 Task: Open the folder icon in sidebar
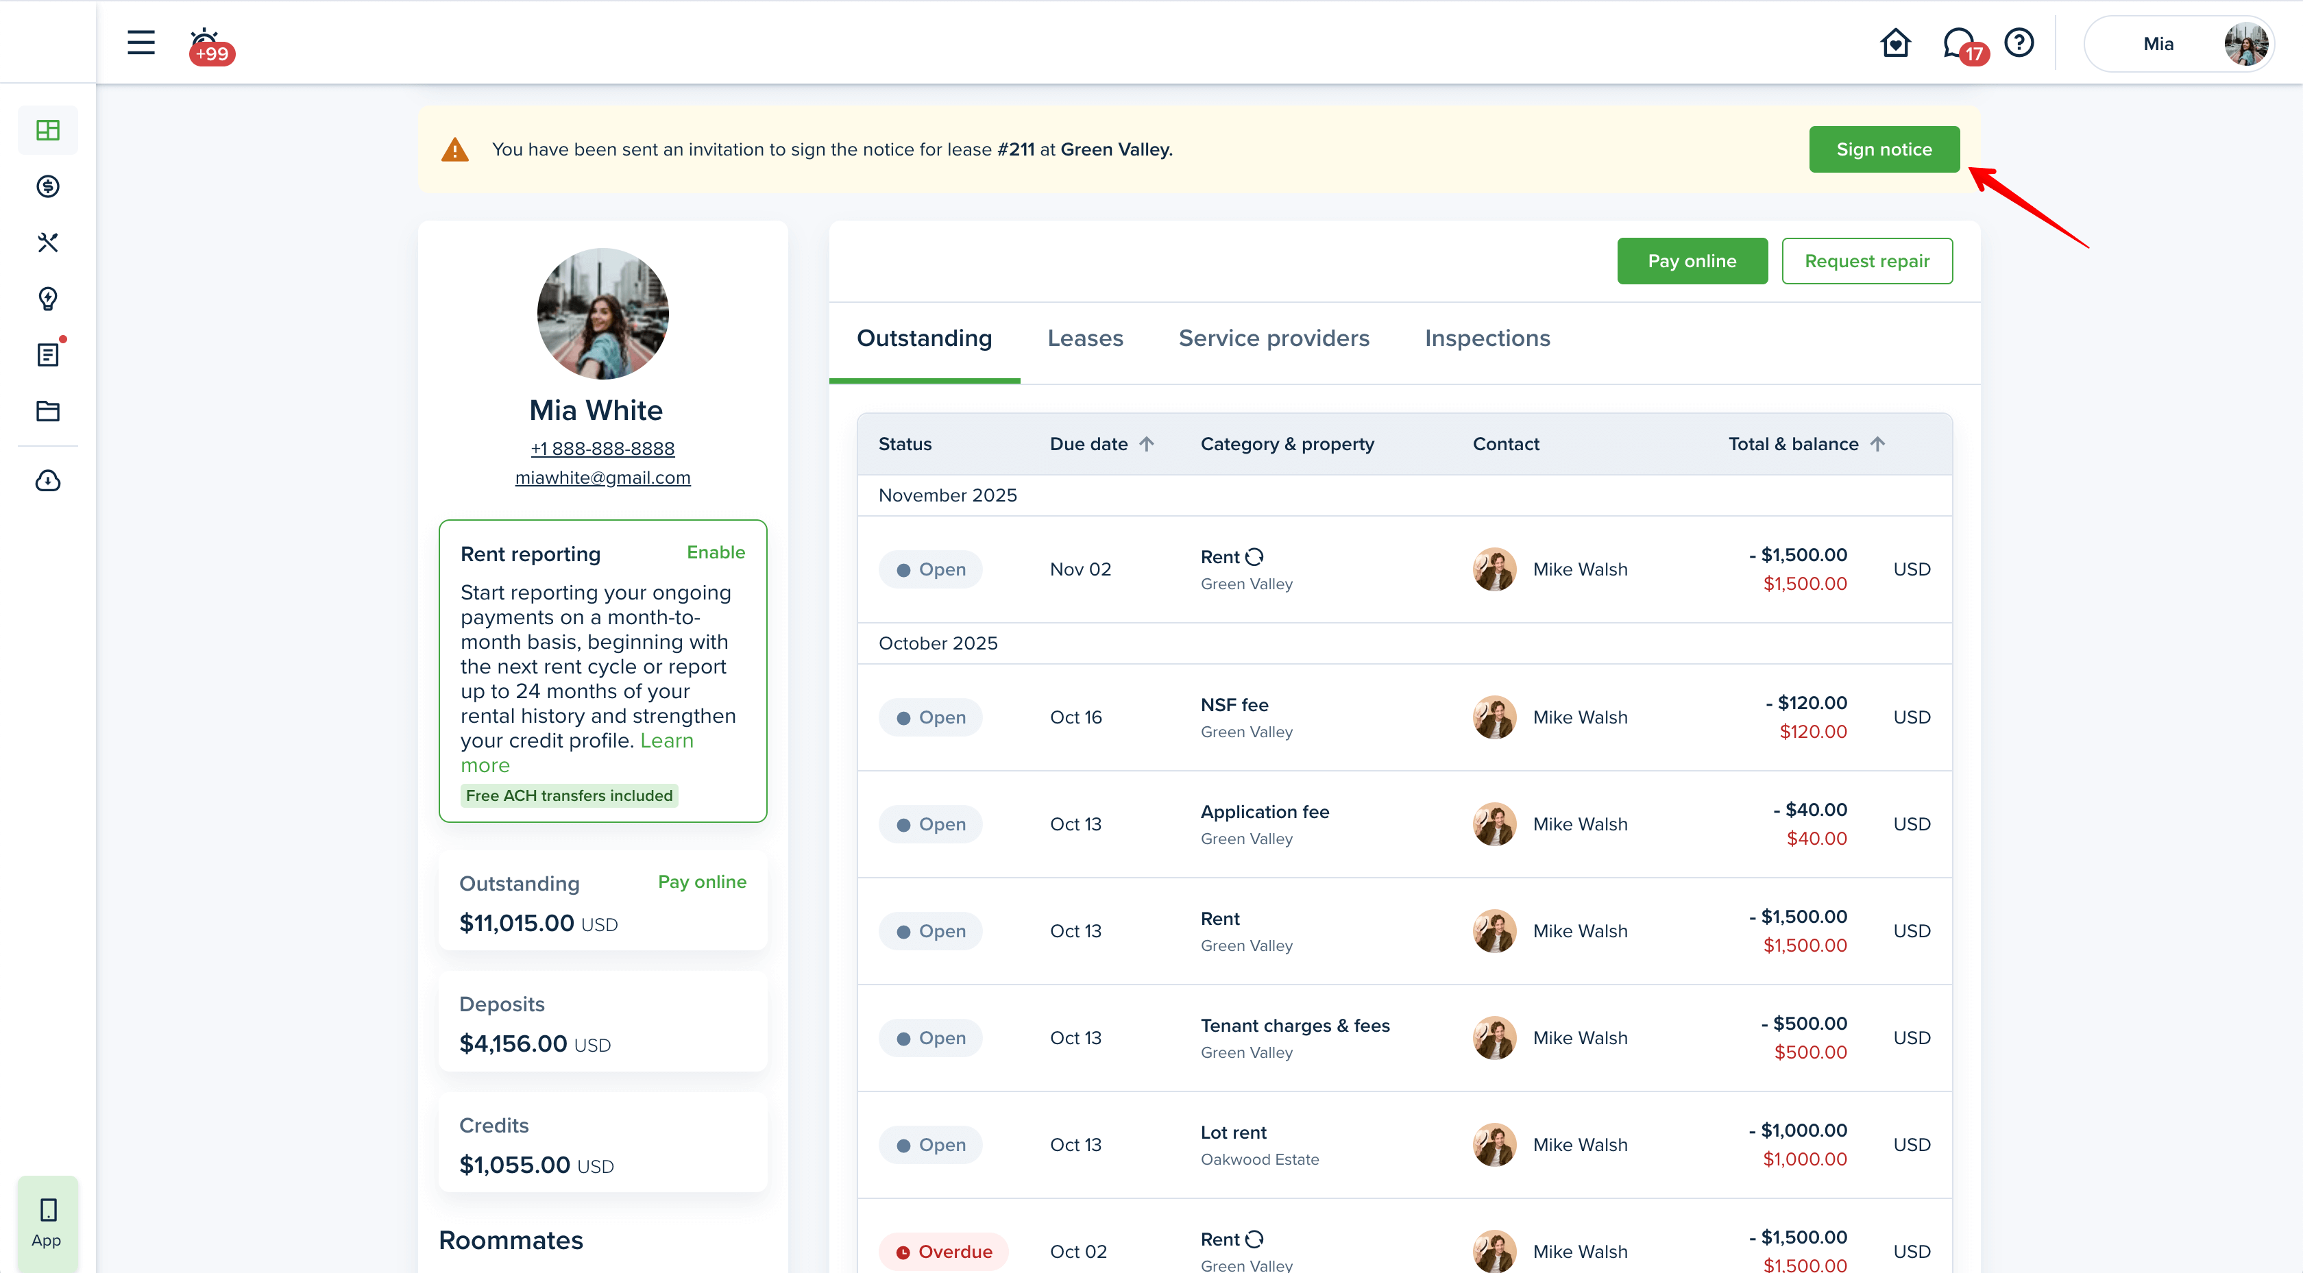tap(47, 411)
